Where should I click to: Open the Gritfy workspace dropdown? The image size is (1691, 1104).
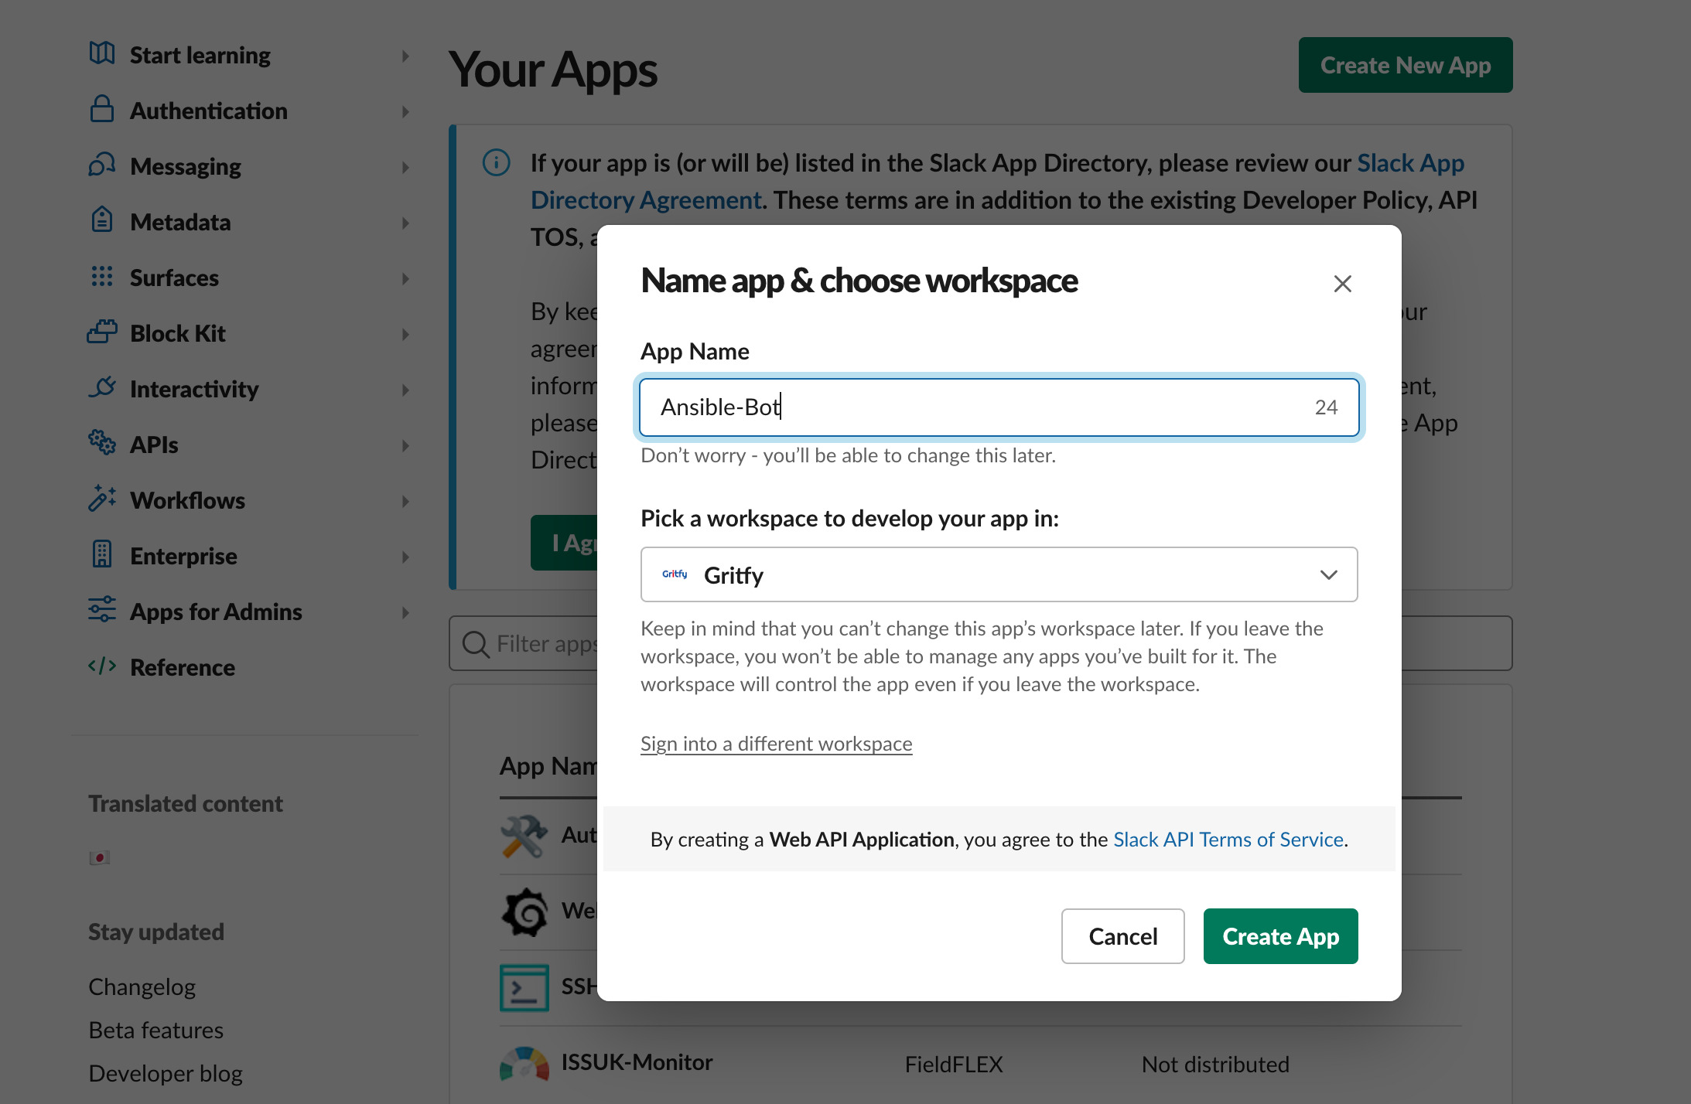click(999, 574)
